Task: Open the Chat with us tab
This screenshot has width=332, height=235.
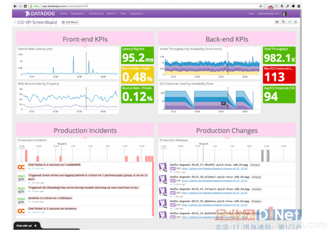Action: pos(27,226)
